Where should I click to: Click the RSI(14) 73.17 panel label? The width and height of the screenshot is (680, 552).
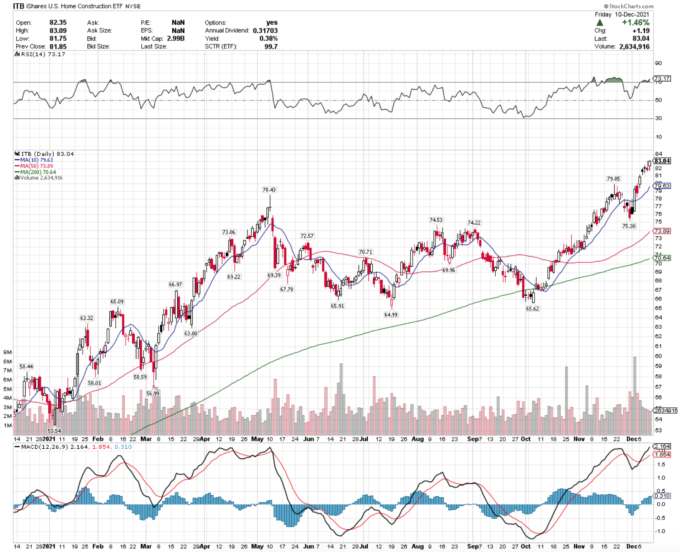pos(43,54)
